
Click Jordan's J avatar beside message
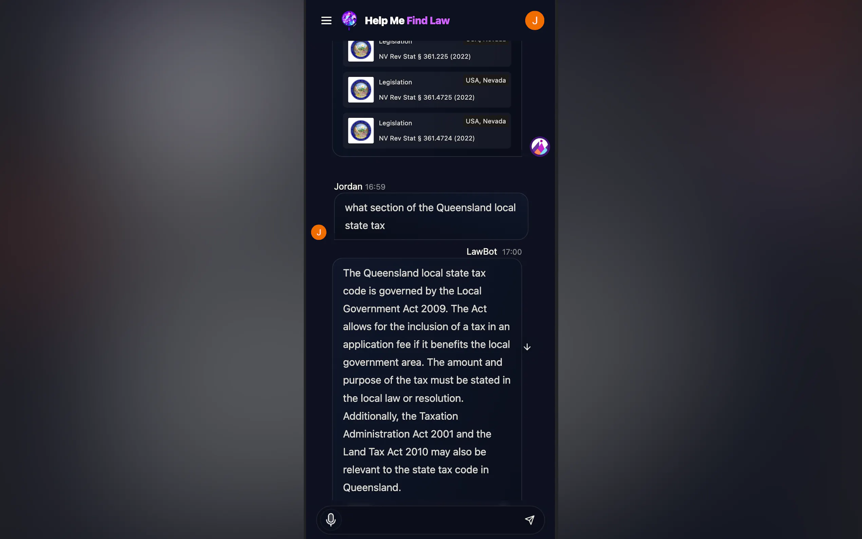pyautogui.click(x=319, y=233)
